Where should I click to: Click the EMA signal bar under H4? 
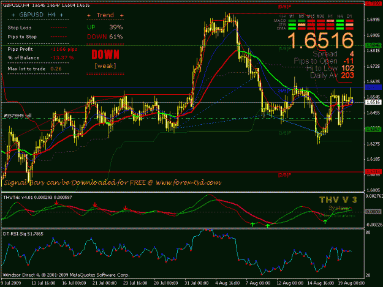tap(340, 29)
